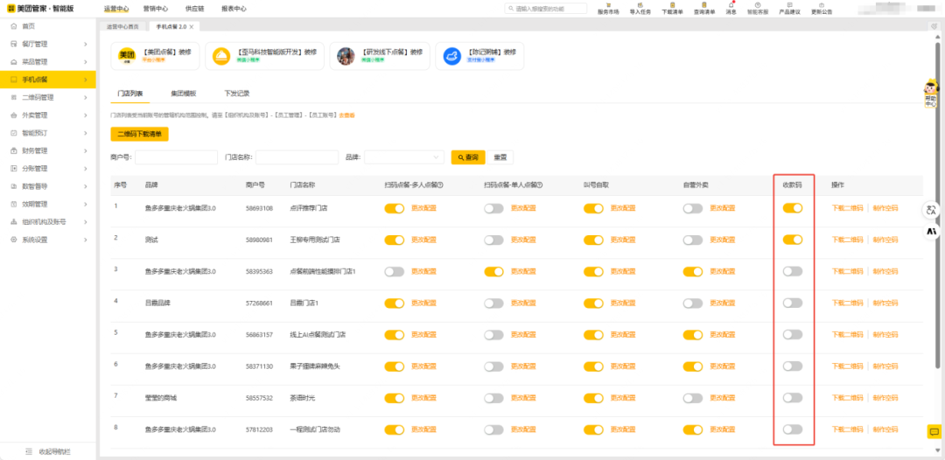This screenshot has width=945, height=460.
Task: Switch to the 集团模板 tab
Action: (x=183, y=94)
